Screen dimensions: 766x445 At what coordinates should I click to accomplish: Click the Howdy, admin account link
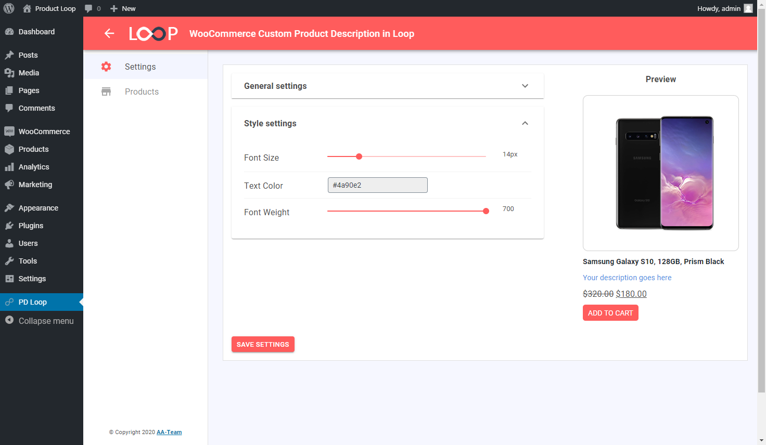pyautogui.click(x=725, y=8)
